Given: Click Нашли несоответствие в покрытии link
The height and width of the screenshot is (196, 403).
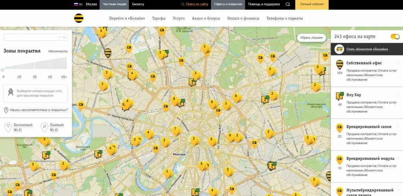Looking at the screenshot, I should click(x=39, y=110).
